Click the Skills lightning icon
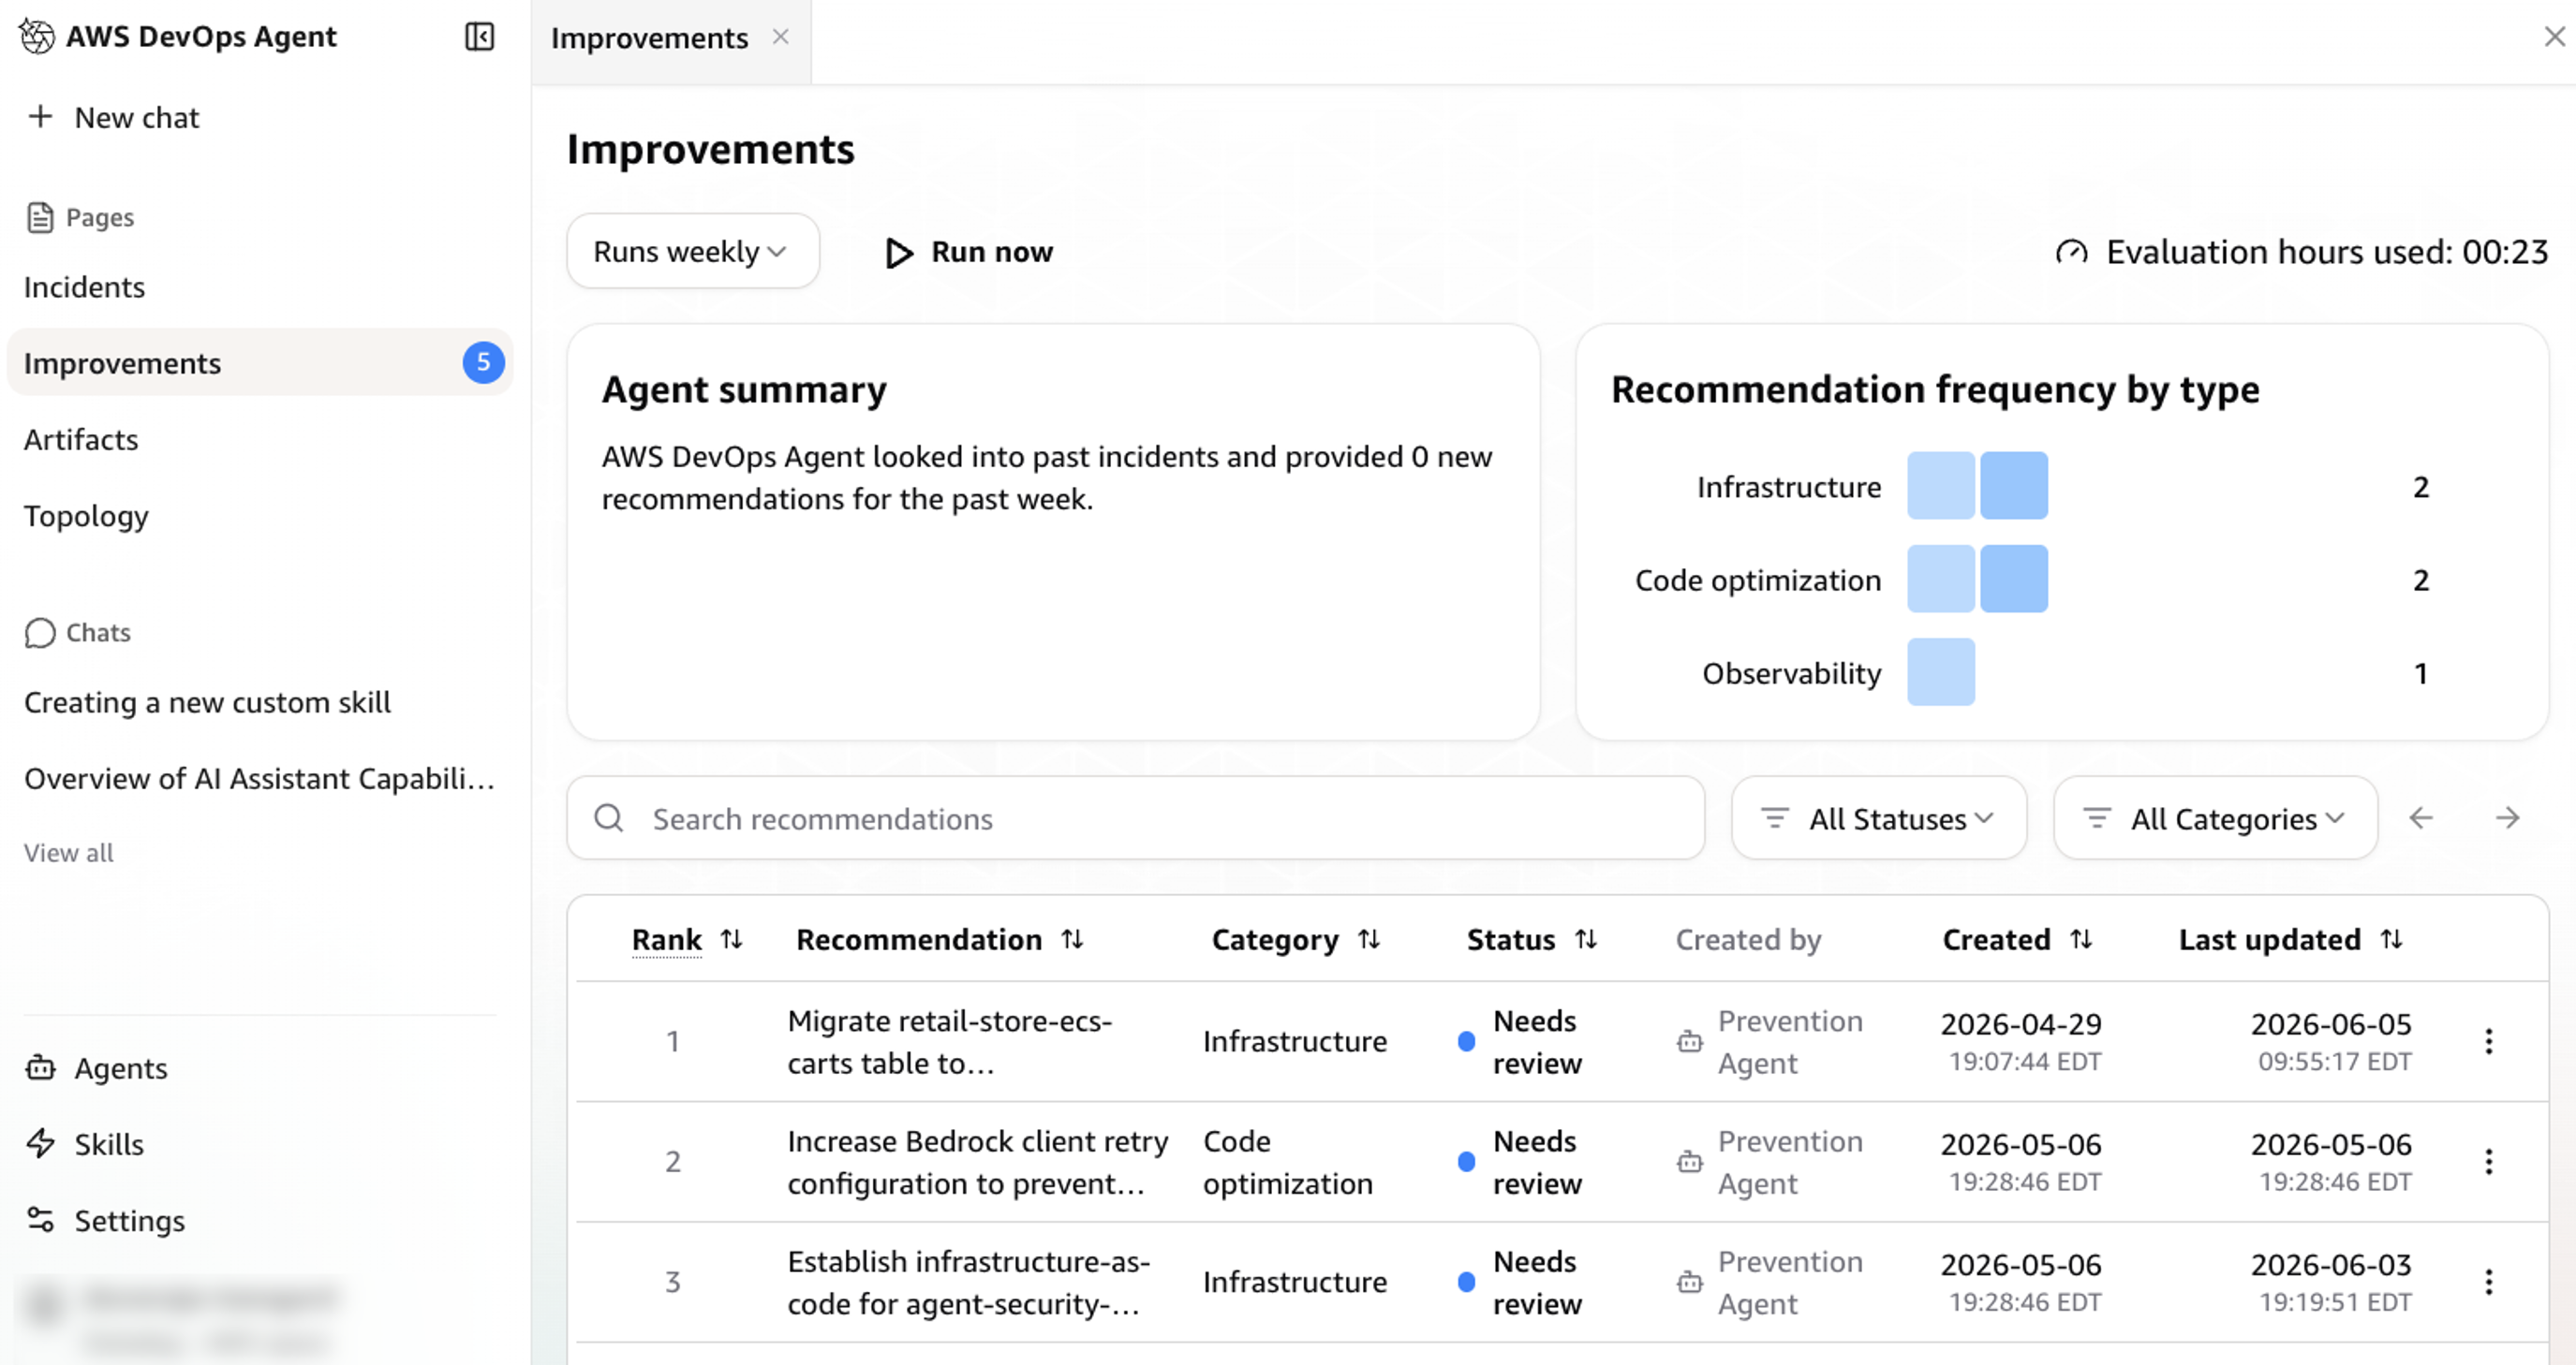The image size is (2576, 1365). click(x=40, y=1143)
